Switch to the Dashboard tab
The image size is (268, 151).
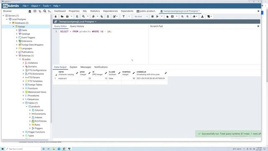tap(60, 11)
